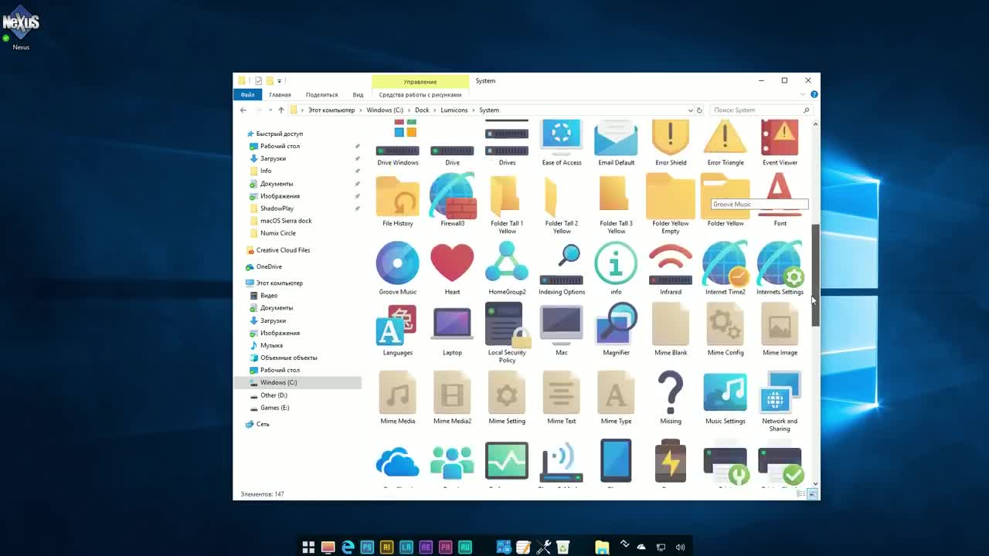Select the Folder Yellow Empty file
The image size is (989, 556).
(671, 203)
